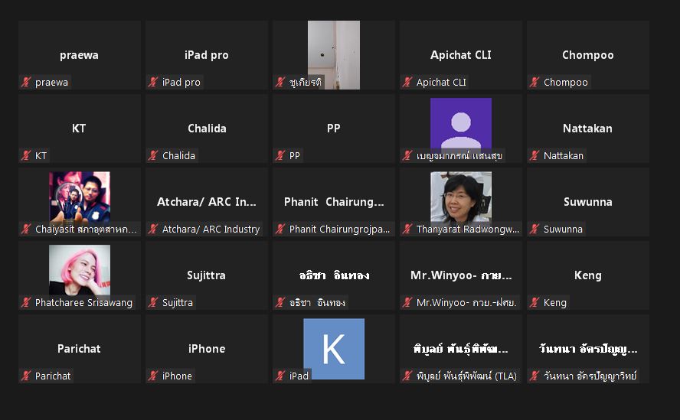
Task: Select the Mr.Winyoo participant tile
Action: click(461, 275)
